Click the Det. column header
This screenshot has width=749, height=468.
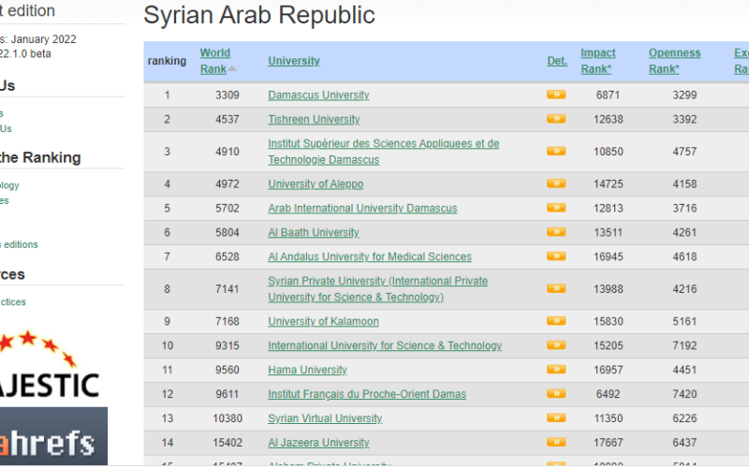click(x=557, y=61)
